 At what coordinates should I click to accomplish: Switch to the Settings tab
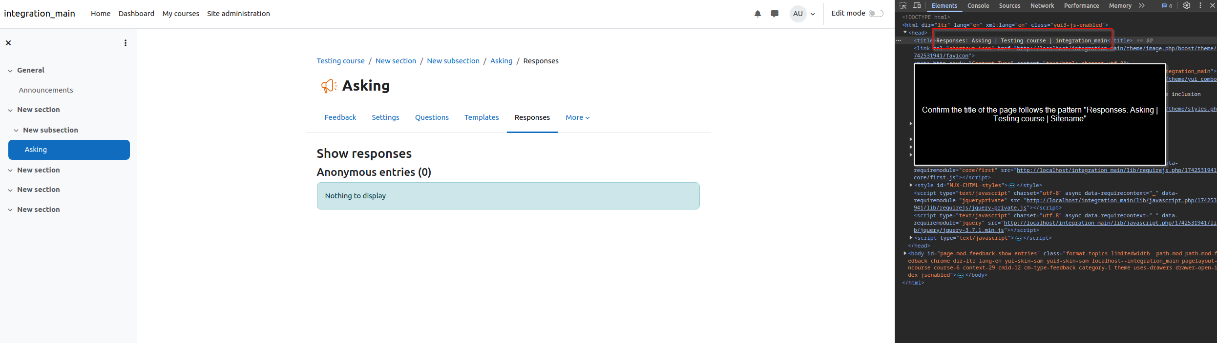pyautogui.click(x=385, y=117)
